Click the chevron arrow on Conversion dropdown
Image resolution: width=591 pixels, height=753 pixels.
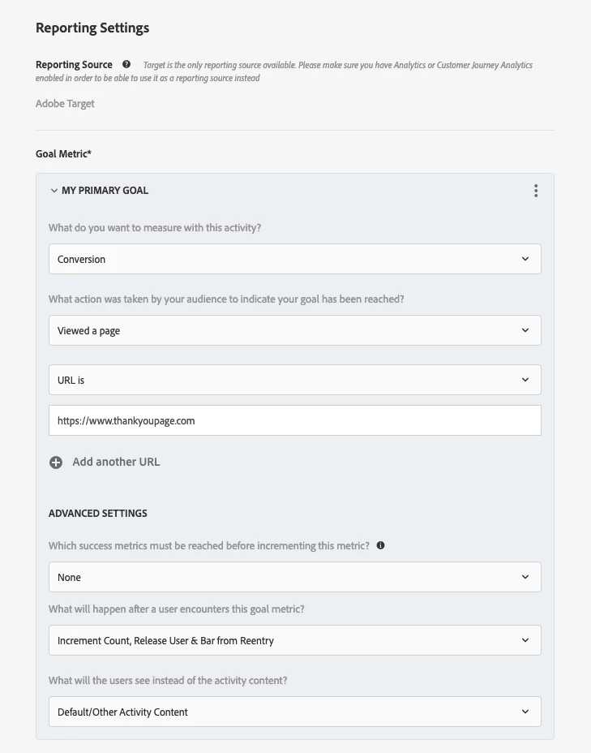point(525,260)
